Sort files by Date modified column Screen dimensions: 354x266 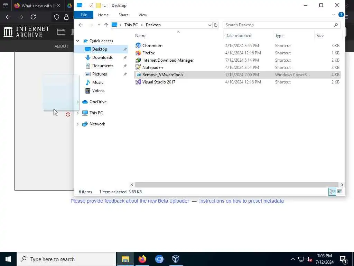pos(238,36)
